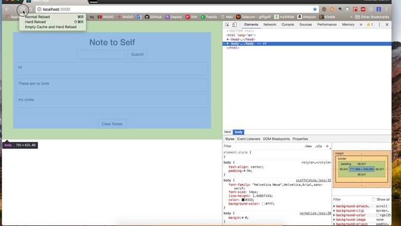This screenshot has width=401, height=226.
Task: Expand computed background-image property
Action: 334,220
